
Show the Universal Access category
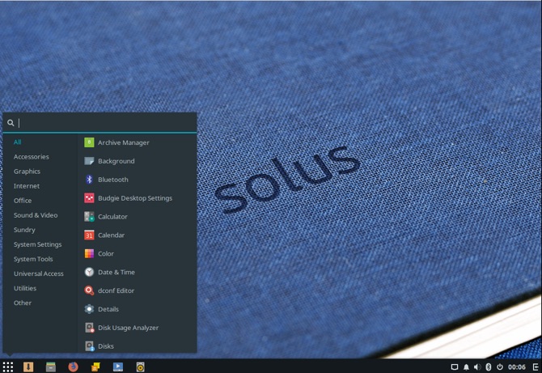pyautogui.click(x=38, y=273)
